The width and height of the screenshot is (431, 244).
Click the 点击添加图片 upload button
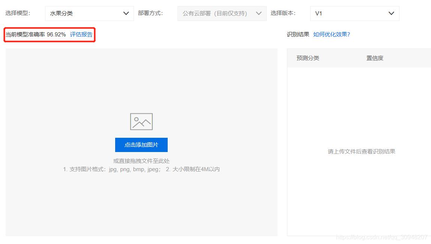(141, 145)
